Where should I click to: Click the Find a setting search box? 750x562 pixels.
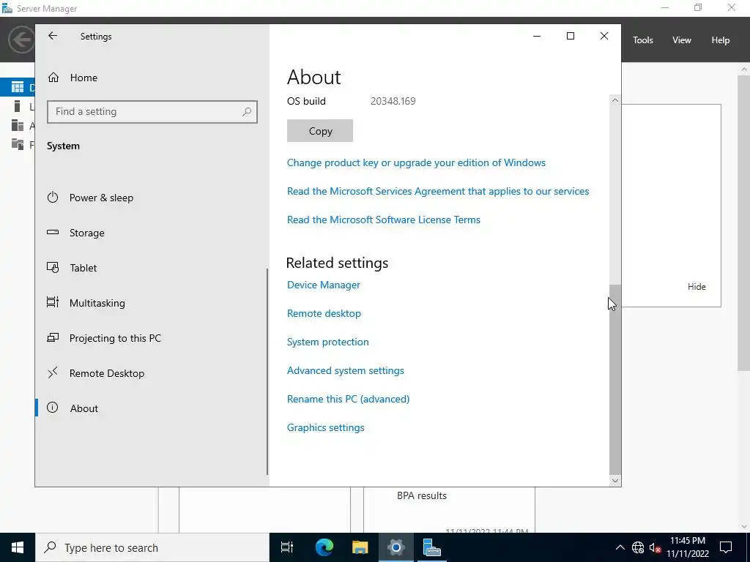pyautogui.click(x=152, y=112)
